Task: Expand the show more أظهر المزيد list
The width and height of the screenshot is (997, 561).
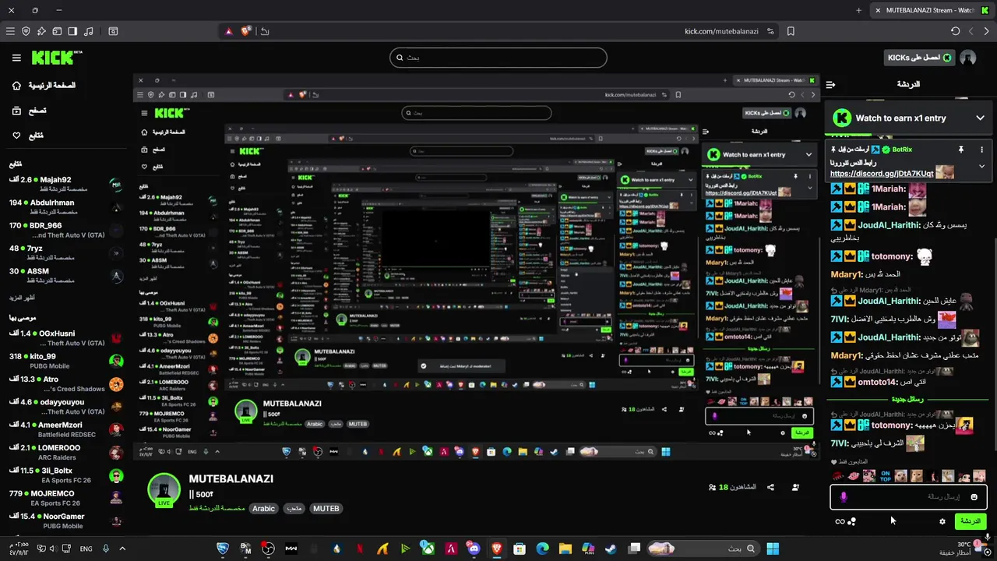Action: click(22, 298)
